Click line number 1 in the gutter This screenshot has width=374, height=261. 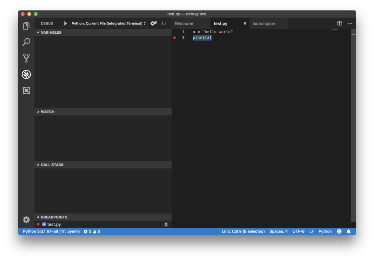tap(183, 32)
